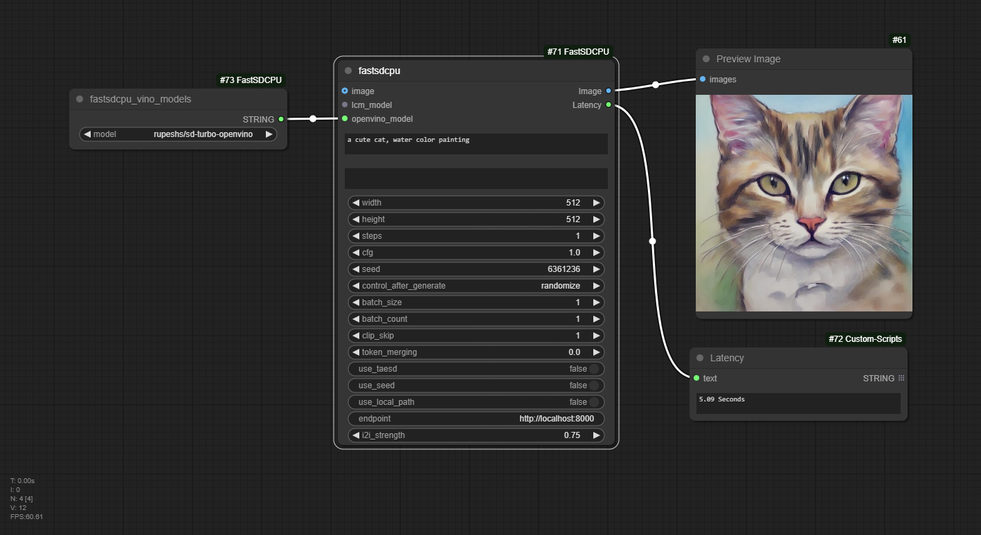Image resolution: width=981 pixels, height=535 pixels.
Task: Edit the endpoint localhost:8000 field
Action: pyautogui.click(x=476, y=418)
